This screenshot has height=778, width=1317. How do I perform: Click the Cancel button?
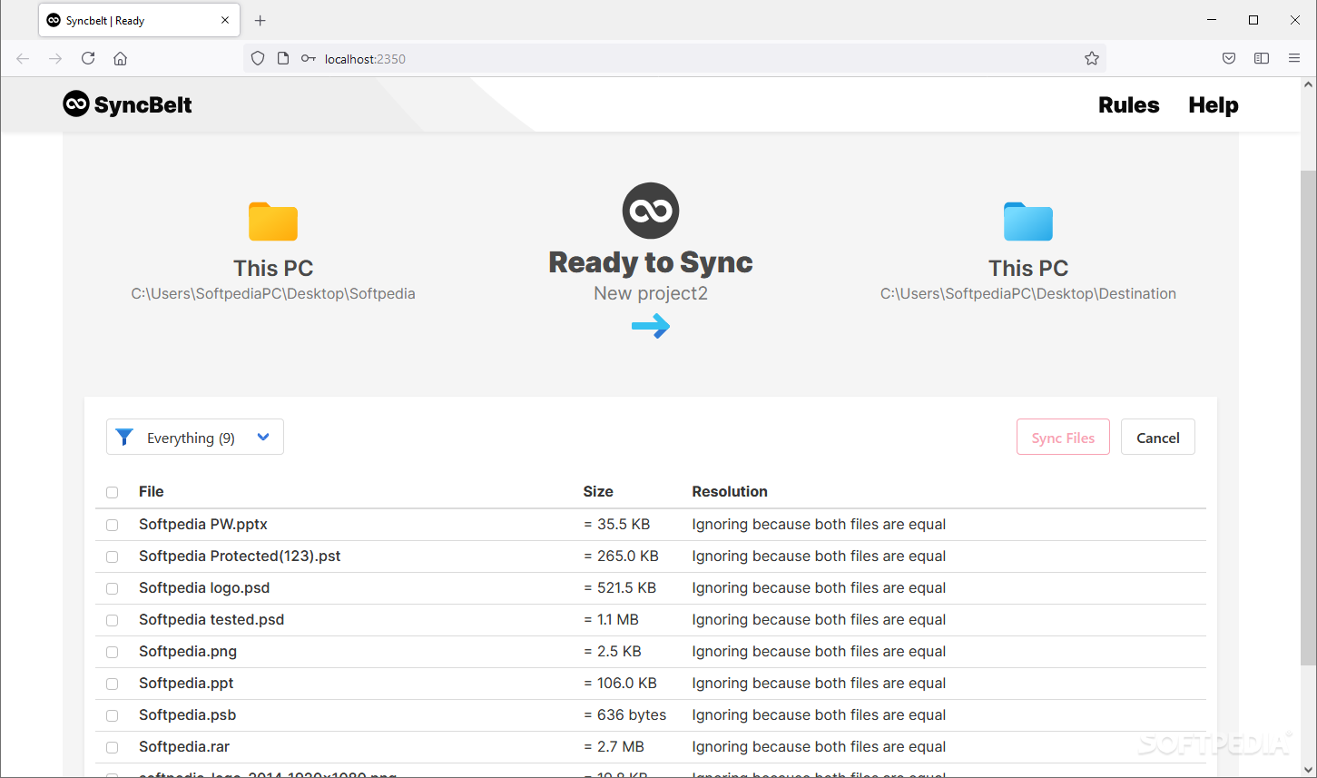click(x=1158, y=437)
